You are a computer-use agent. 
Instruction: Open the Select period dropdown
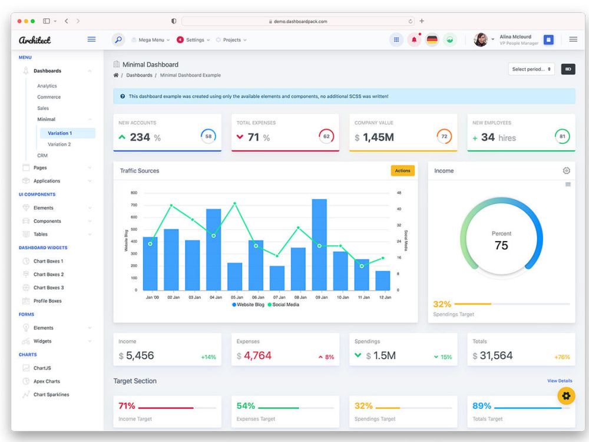click(x=531, y=69)
